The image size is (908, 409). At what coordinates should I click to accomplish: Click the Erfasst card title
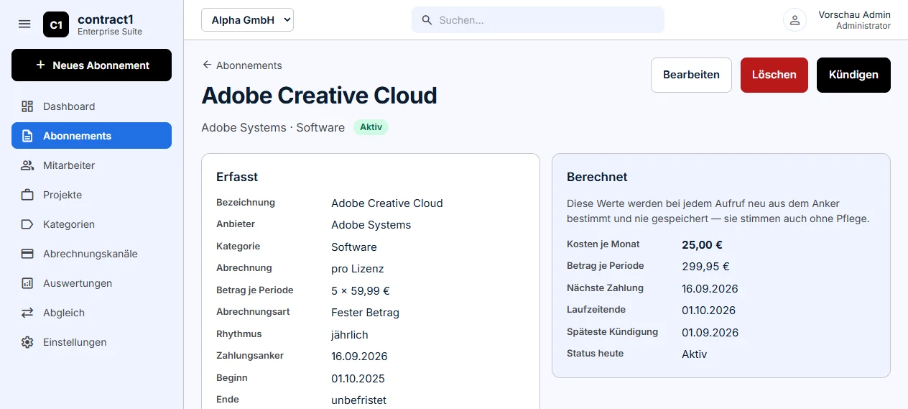(237, 177)
